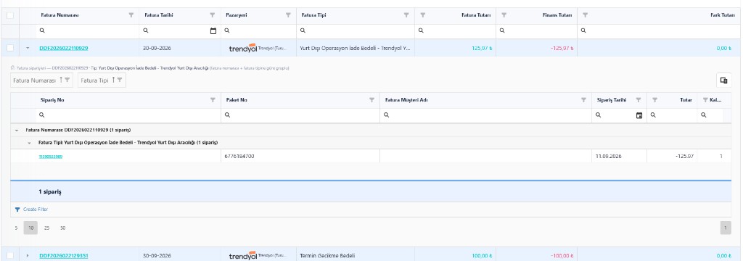Click funnel icon in Fatura Tipi group chip
The width and height of the screenshot is (743, 261).
[x=120, y=80]
